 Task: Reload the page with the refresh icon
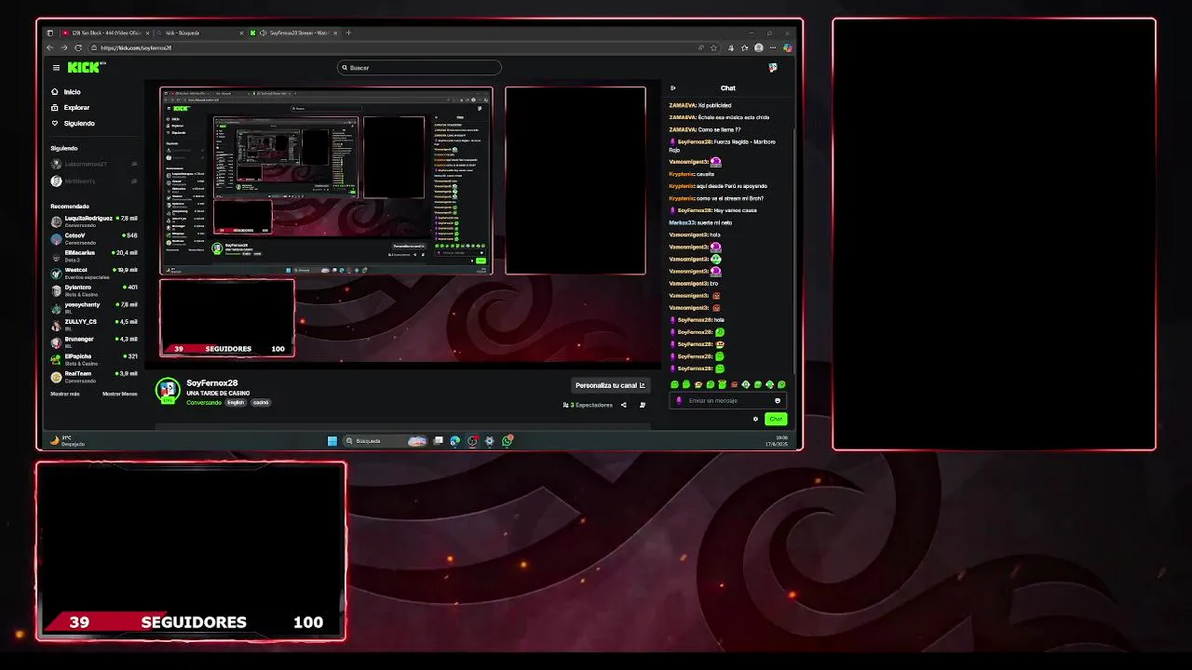[78, 47]
